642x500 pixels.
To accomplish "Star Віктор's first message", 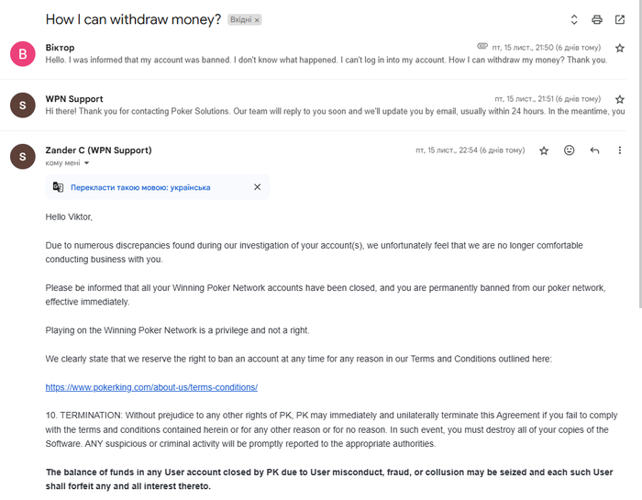I will (620, 48).
